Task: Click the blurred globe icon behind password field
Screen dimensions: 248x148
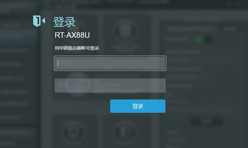Action: coord(78,85)
